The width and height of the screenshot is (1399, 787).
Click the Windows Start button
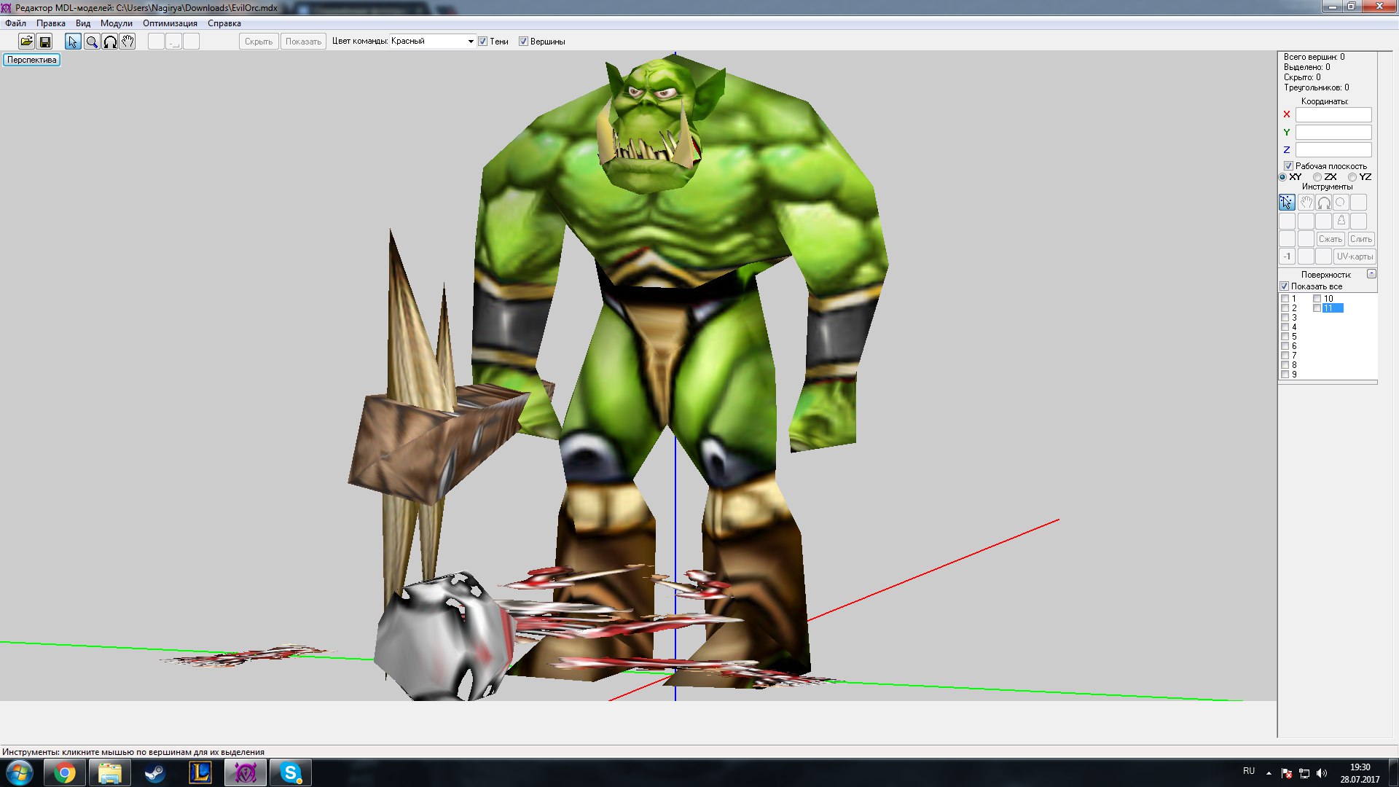tap(20, 772)
